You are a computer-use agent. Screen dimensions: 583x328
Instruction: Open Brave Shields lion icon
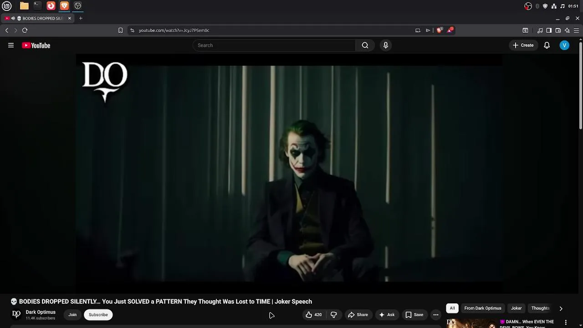click(x=439, y=30)
